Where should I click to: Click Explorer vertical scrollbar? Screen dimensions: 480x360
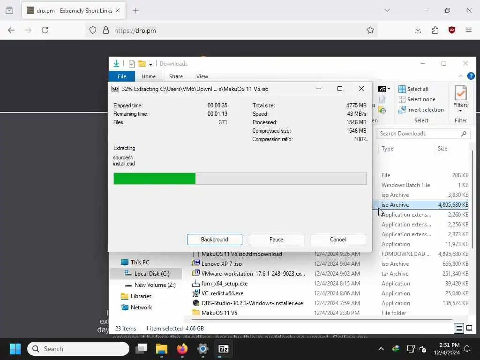click(x=473, y=199)
